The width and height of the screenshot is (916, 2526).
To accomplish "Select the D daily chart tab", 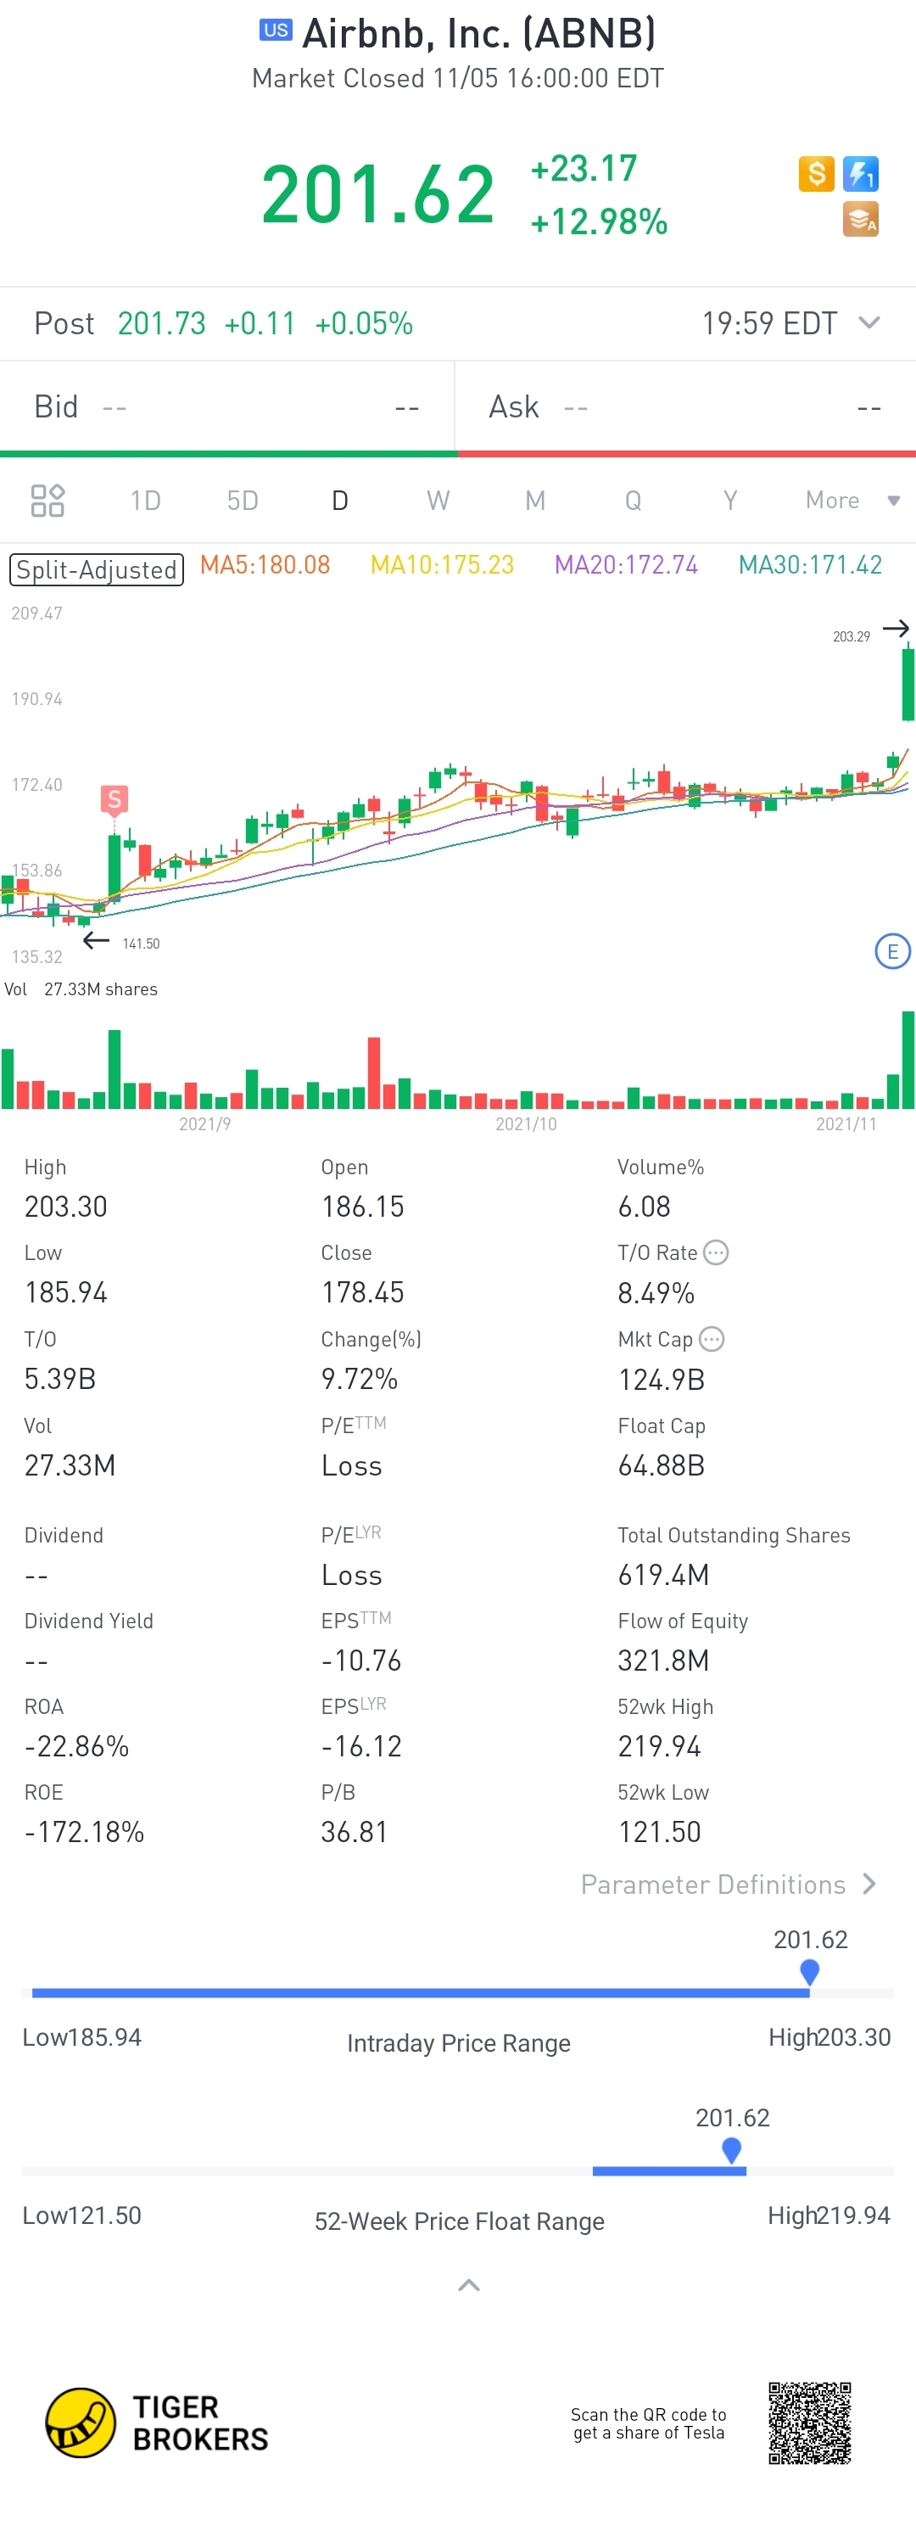I will pyautogui.click(x=340, y=500).
